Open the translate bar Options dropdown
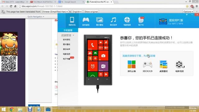 point(188,12)
